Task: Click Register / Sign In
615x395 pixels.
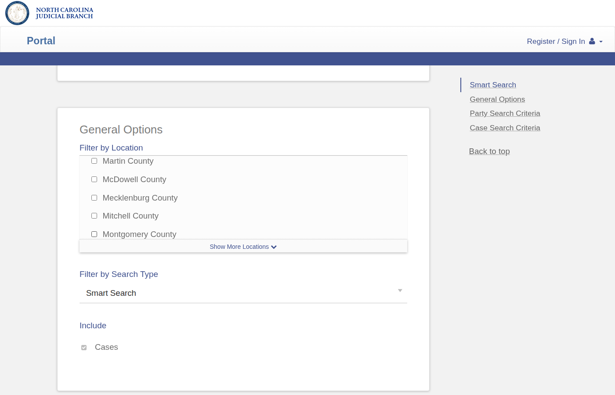Action: (x=556, y=41)
